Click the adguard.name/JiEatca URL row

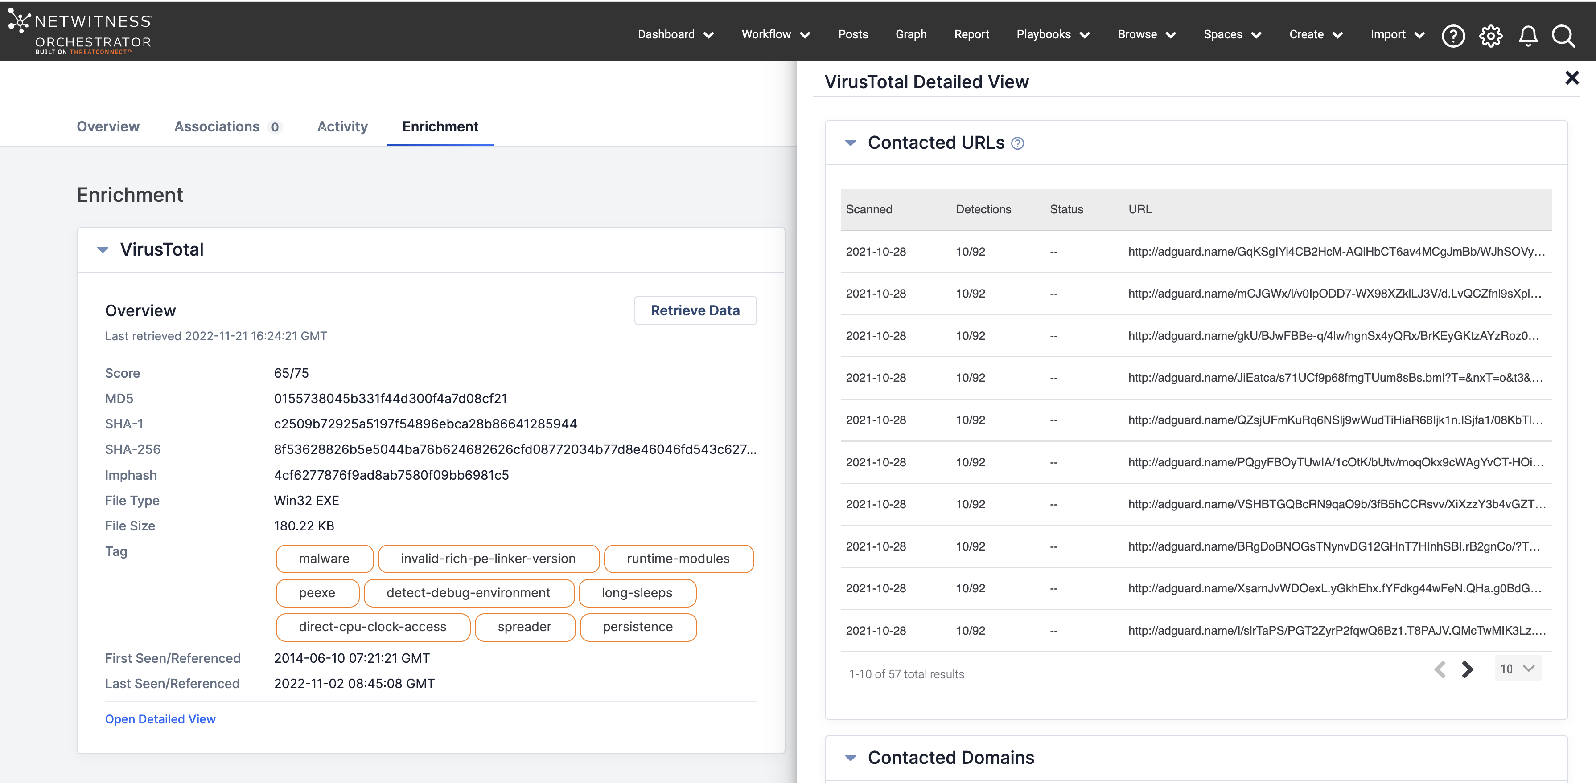pyautogui.click(x=1196, y=378)
